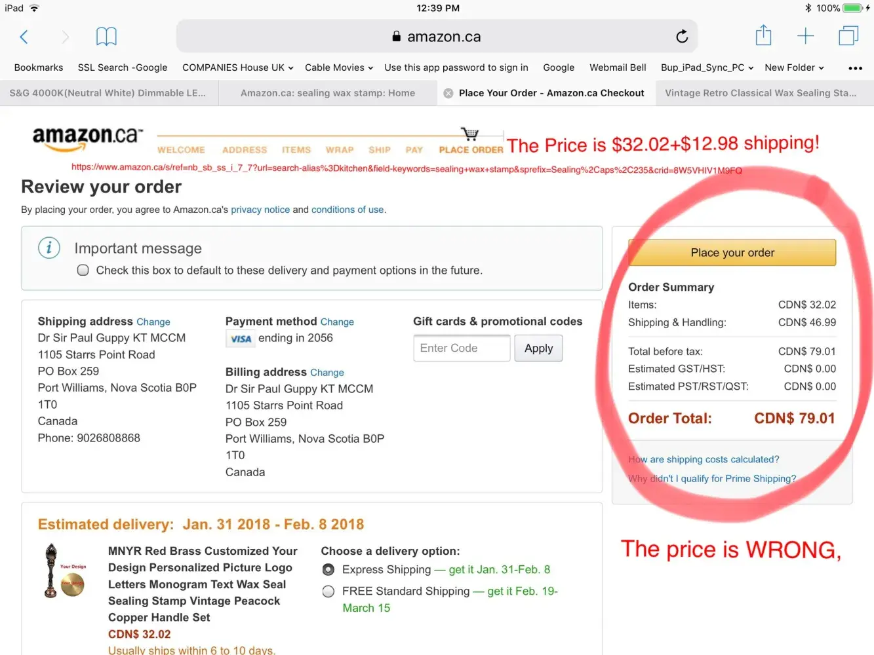
Task: Close the Place Your Order tab
Action: (448, 93)
